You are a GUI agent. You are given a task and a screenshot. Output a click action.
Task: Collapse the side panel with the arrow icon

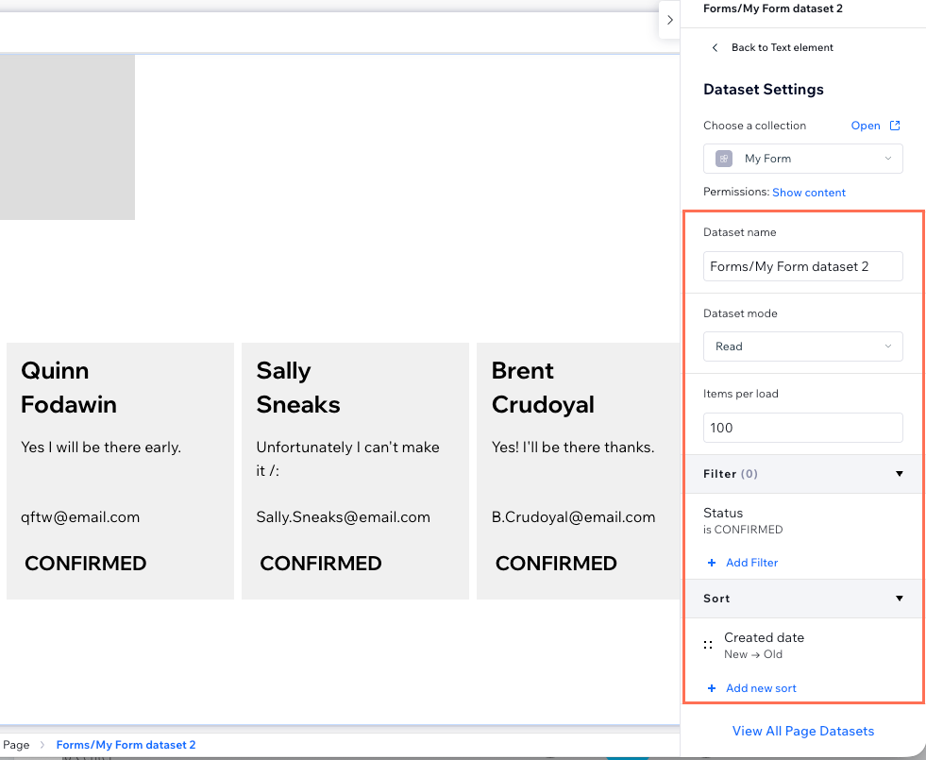coord(669,20)
